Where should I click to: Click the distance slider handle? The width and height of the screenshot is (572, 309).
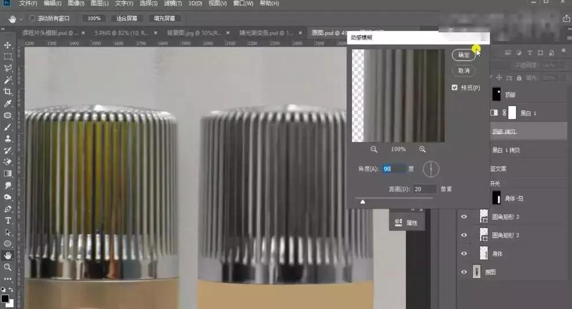(363, 201)
